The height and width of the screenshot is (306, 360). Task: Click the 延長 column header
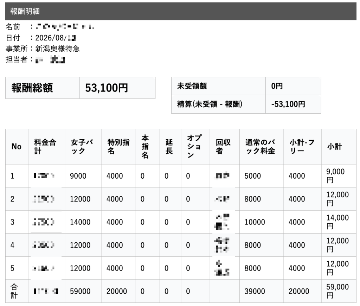[170, 147]
